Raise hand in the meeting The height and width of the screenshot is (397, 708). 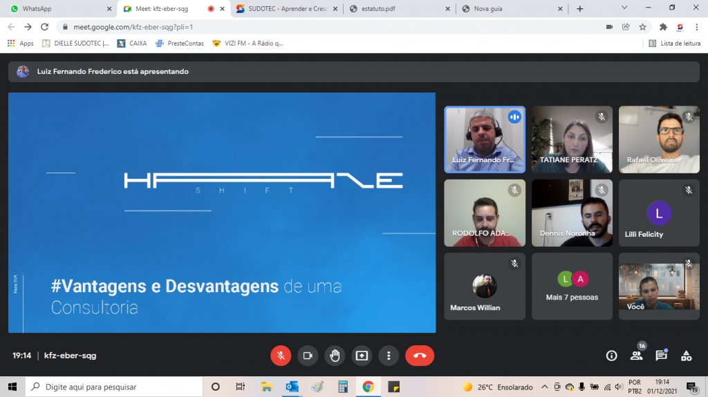335,356
